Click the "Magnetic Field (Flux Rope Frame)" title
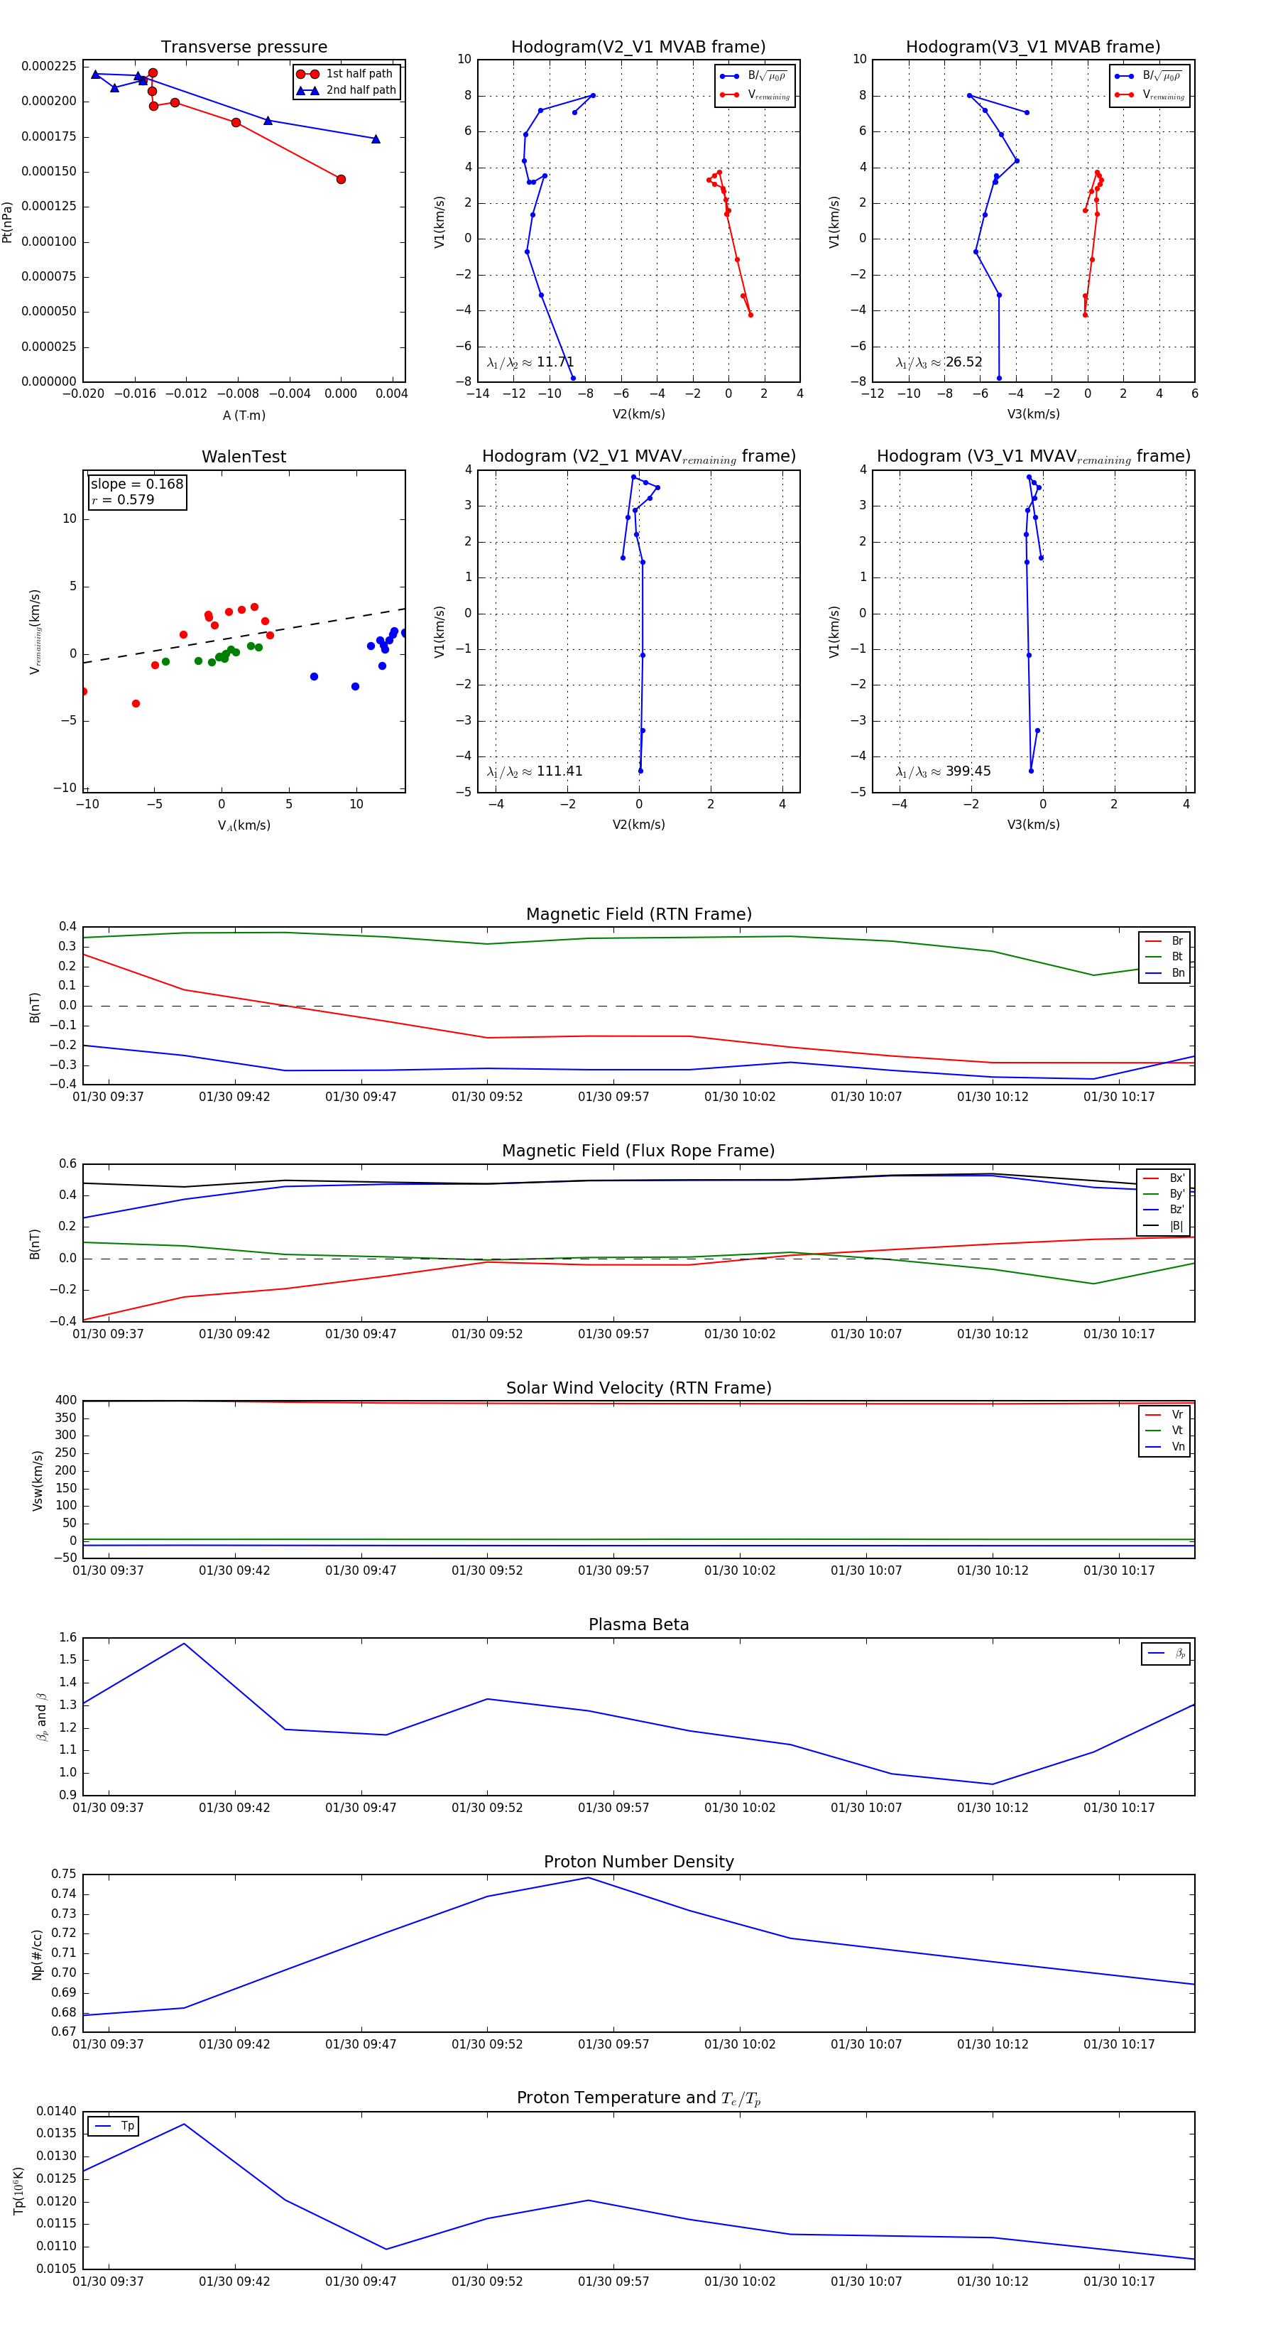 (638, 1151)
